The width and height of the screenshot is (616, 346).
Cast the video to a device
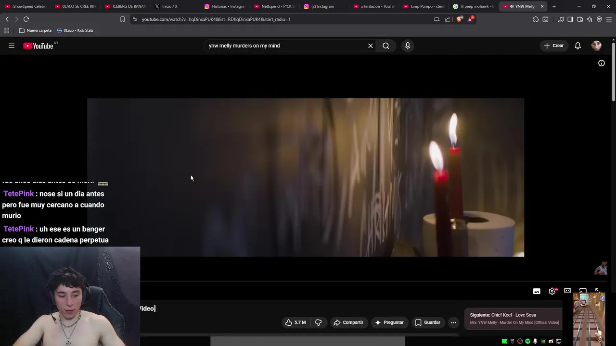coord(583,291)
